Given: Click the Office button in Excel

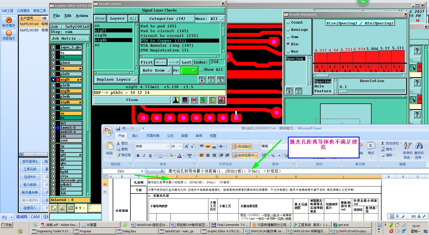Looking at the screenshot, I should coord(108,131).
